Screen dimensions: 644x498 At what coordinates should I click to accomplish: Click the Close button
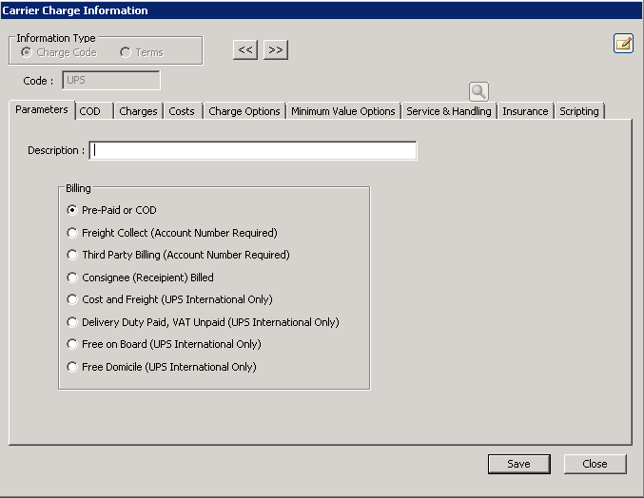click(x=595, y=464)
